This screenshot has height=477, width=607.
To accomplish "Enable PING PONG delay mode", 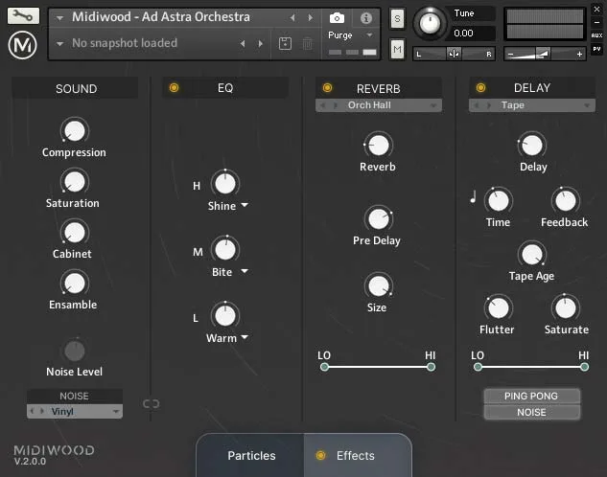I will (x=531, y=397).
